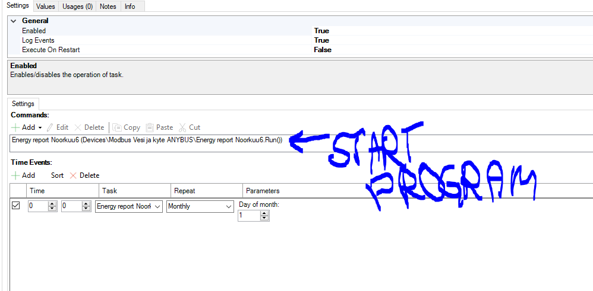Switch to the Values tab
593x291 pixels.
pos(45,7)
